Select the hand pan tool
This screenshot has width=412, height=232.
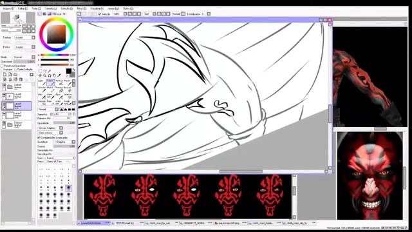point(54,76)
